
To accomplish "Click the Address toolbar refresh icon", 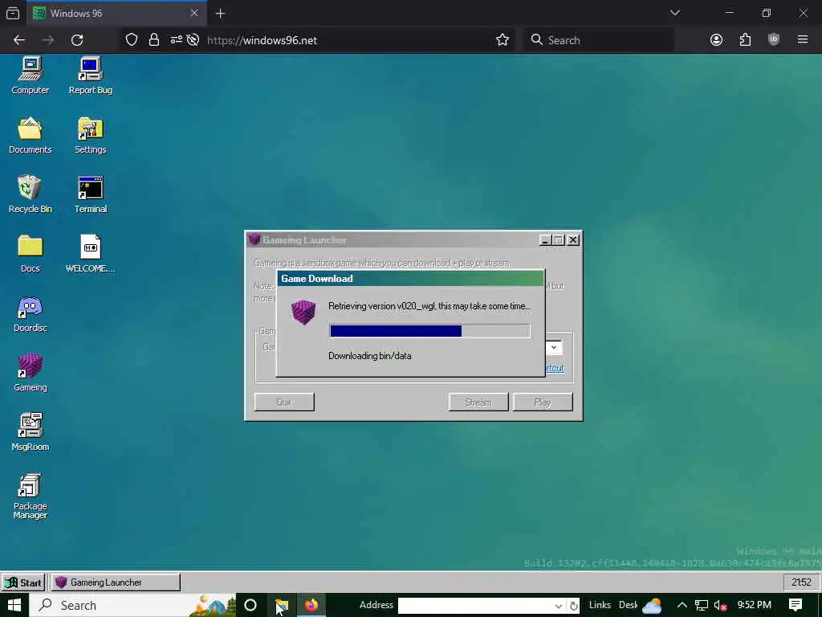I will [573, 606].
